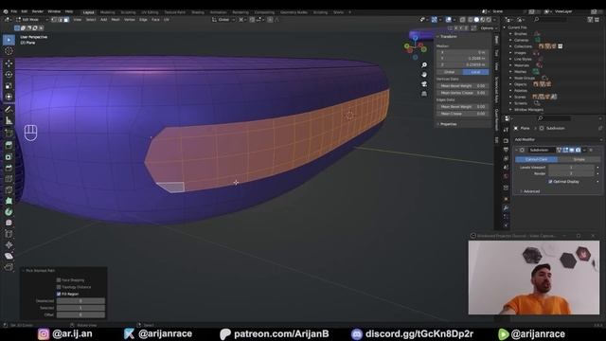Pick the Transform tool in toolbar
Viewport: 606px width, 341px height.
(x=9, y=97)
